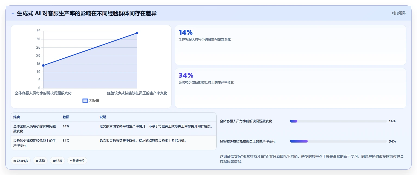Click the 说明 column header
The image size is (417, 175).
(103, 117)
